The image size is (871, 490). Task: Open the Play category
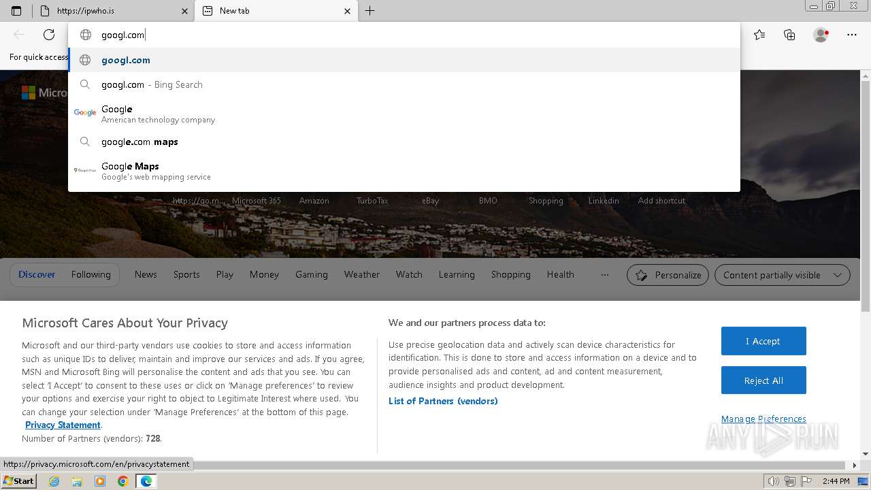(225, 274)
